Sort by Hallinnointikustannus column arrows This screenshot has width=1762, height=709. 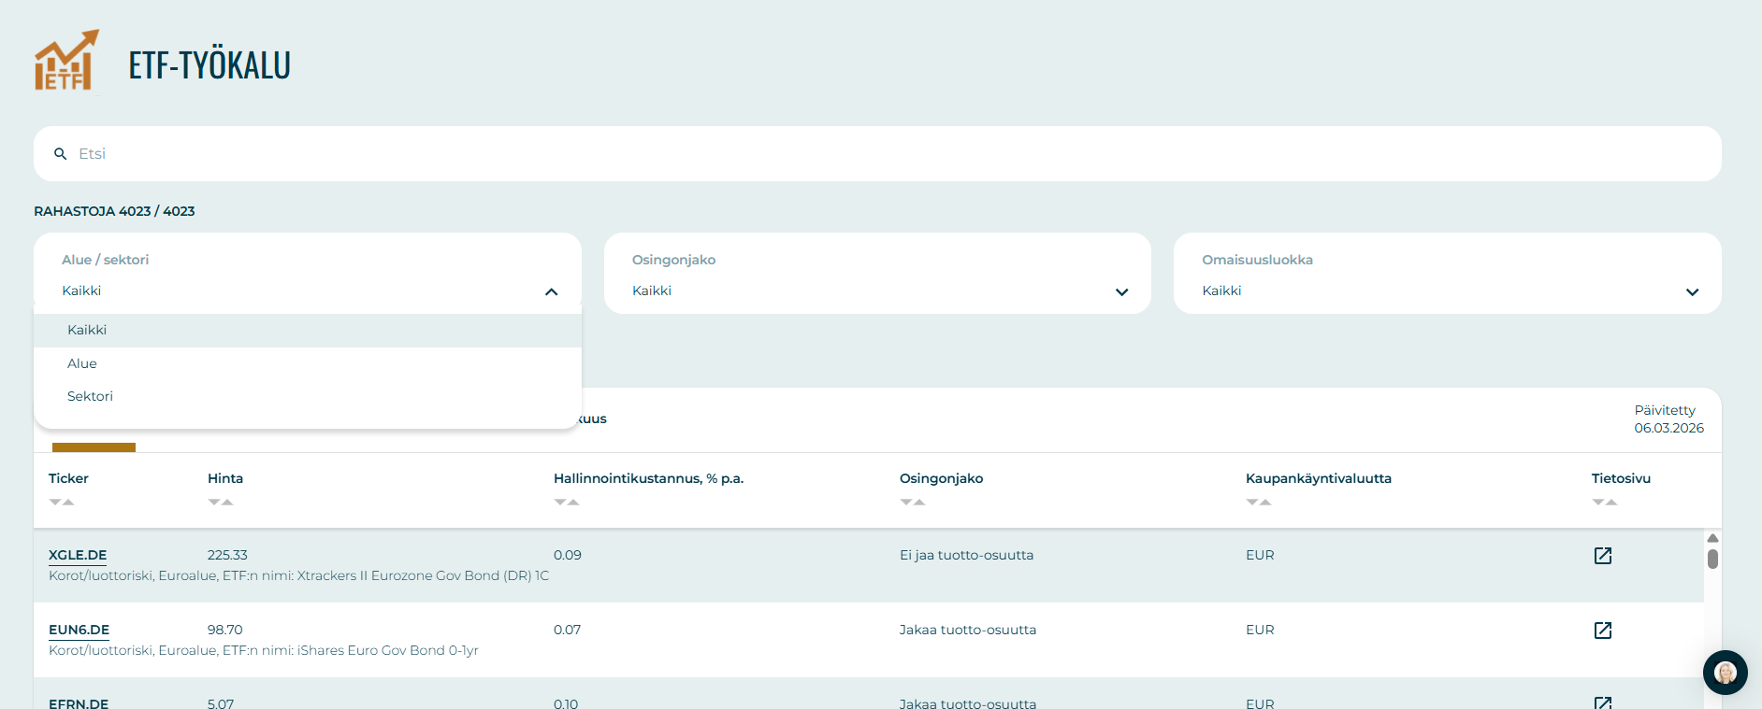tap(567, 503)
